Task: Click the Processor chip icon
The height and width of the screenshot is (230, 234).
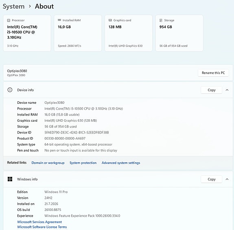Action: (x=9, y=20)
